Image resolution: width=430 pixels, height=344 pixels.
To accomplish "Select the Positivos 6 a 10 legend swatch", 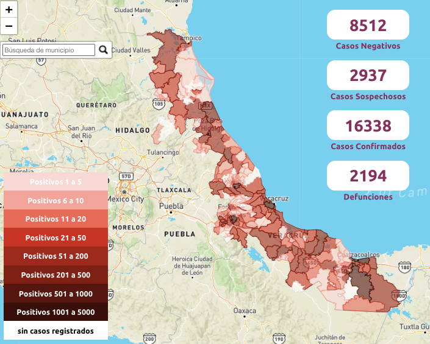I will (x=56, y=200).
